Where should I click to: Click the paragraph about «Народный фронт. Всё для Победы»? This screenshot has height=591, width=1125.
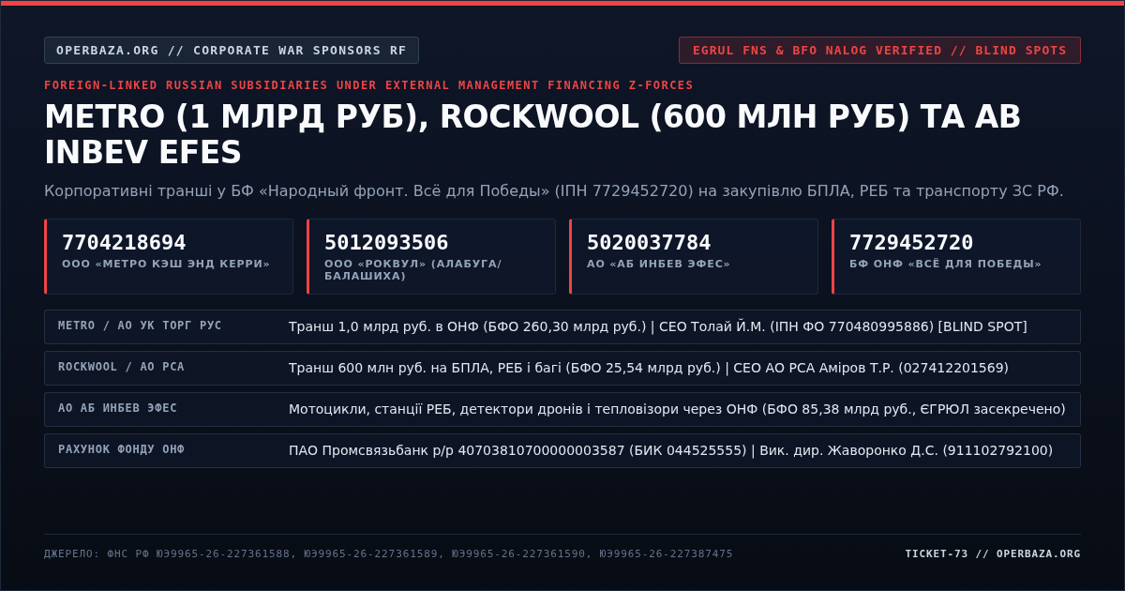tap(554, 190)
